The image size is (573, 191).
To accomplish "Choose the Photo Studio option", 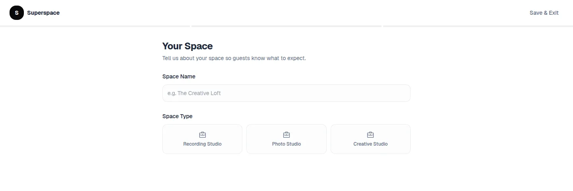I will (x=286, y=139).
